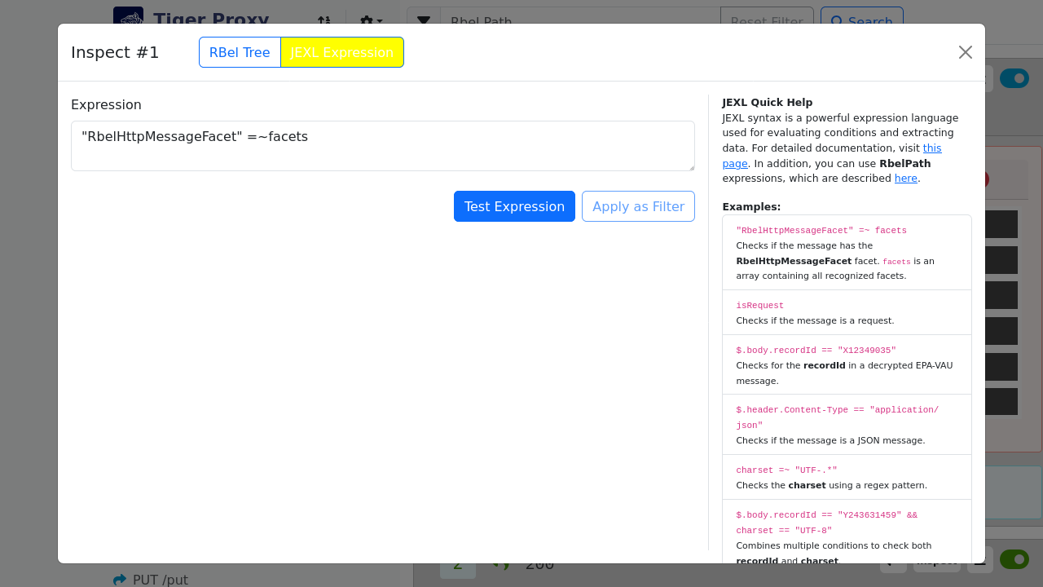The width and height of the screenshot is (1043, 587).
Task: Toggle the green switch behind the dialog
Action: click(x=1014, y=559)
